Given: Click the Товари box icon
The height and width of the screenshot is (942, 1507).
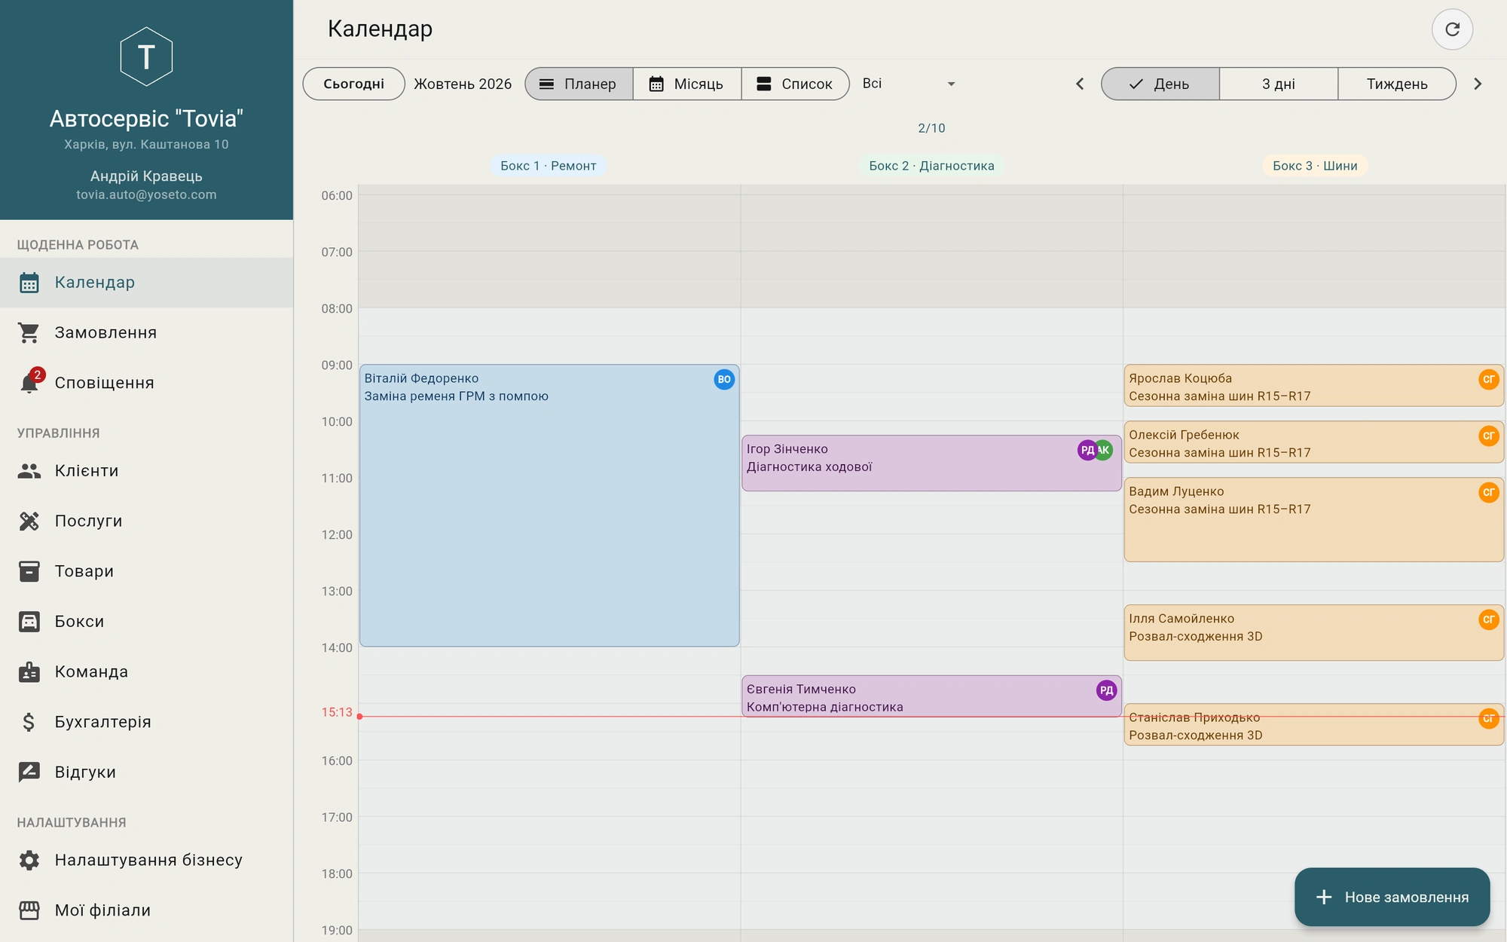Looking at the screenshot, I should [29, 571].
